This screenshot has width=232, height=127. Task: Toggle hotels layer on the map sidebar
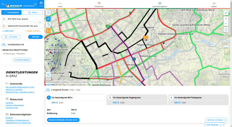[x=48, y=30]
